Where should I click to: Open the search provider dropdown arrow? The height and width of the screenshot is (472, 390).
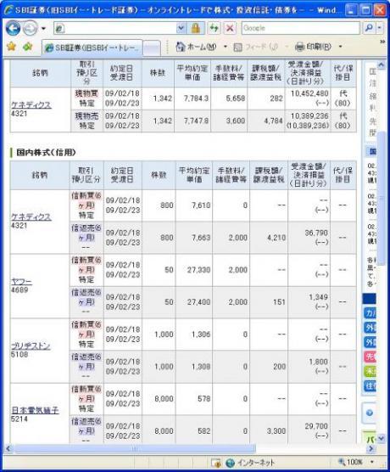coord(380,28)
